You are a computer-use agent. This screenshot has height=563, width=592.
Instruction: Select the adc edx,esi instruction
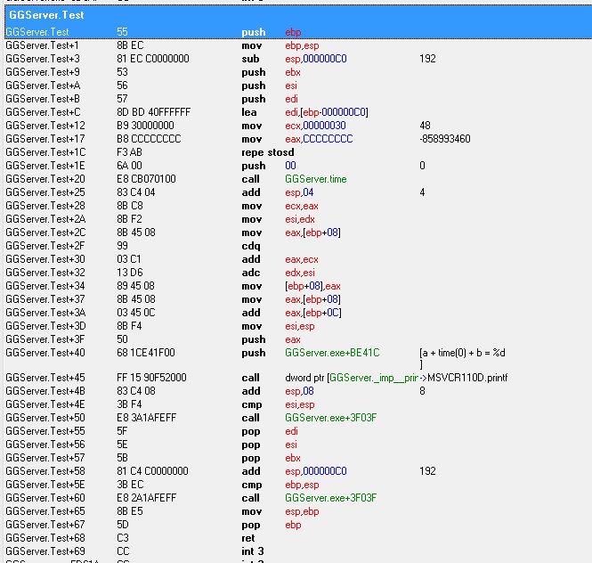[279, 273]
